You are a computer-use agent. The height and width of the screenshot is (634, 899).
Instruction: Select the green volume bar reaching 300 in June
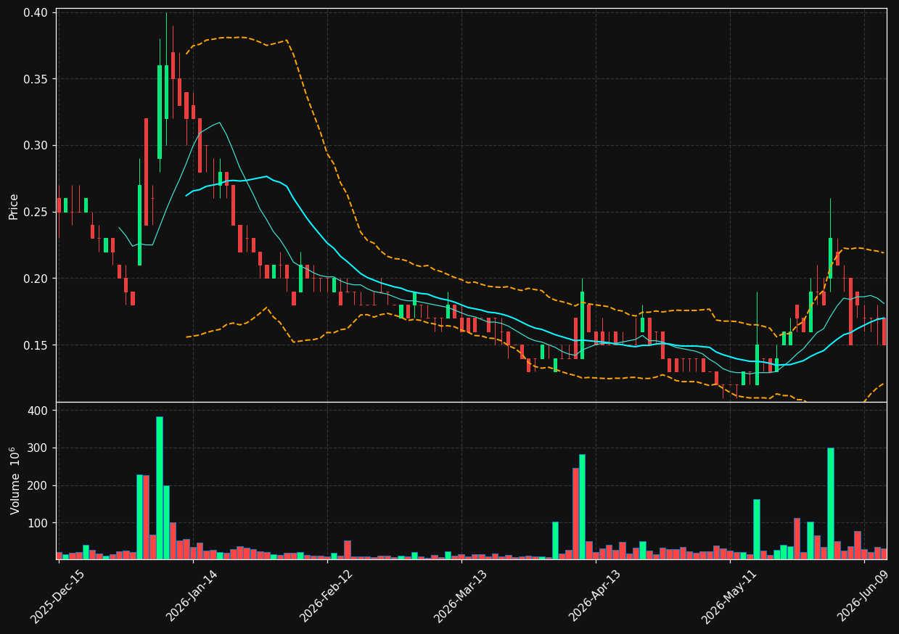831,503
